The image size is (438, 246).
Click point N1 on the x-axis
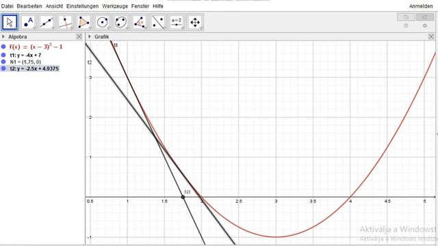click(183, 197)
